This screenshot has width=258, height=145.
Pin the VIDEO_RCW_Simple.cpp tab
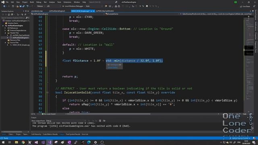tap(92, 11)
